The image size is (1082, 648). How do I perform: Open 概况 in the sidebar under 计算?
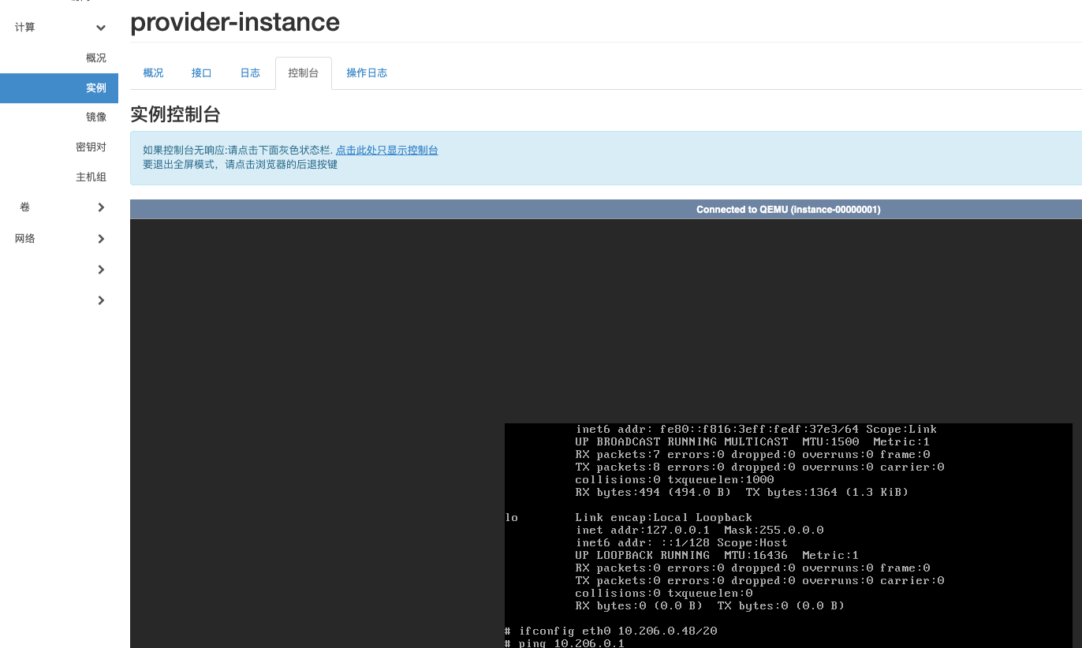click(96, 58)
